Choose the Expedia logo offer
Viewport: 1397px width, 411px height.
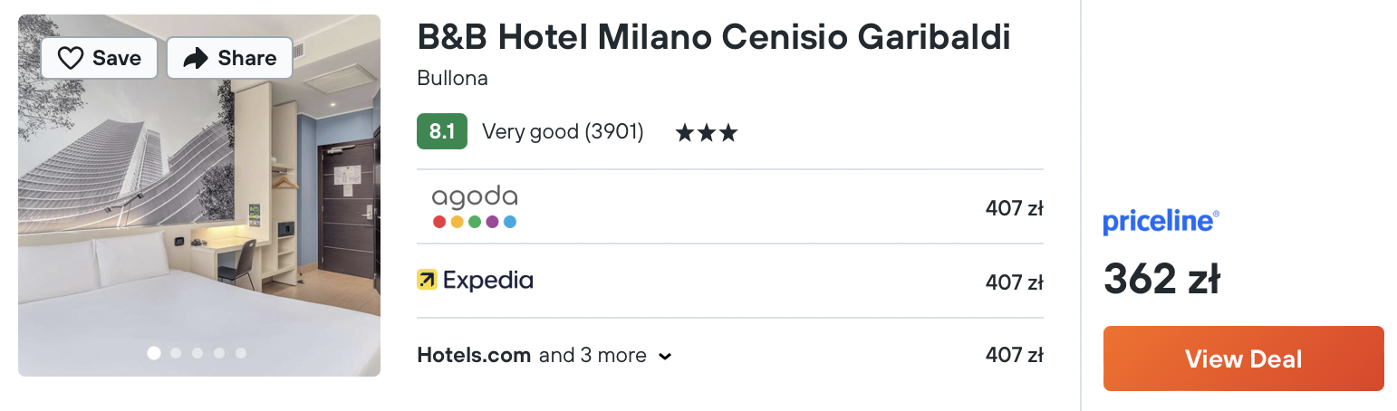(x=475, y=281)
